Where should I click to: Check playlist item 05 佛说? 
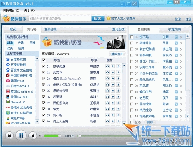[x=132, y=61]
